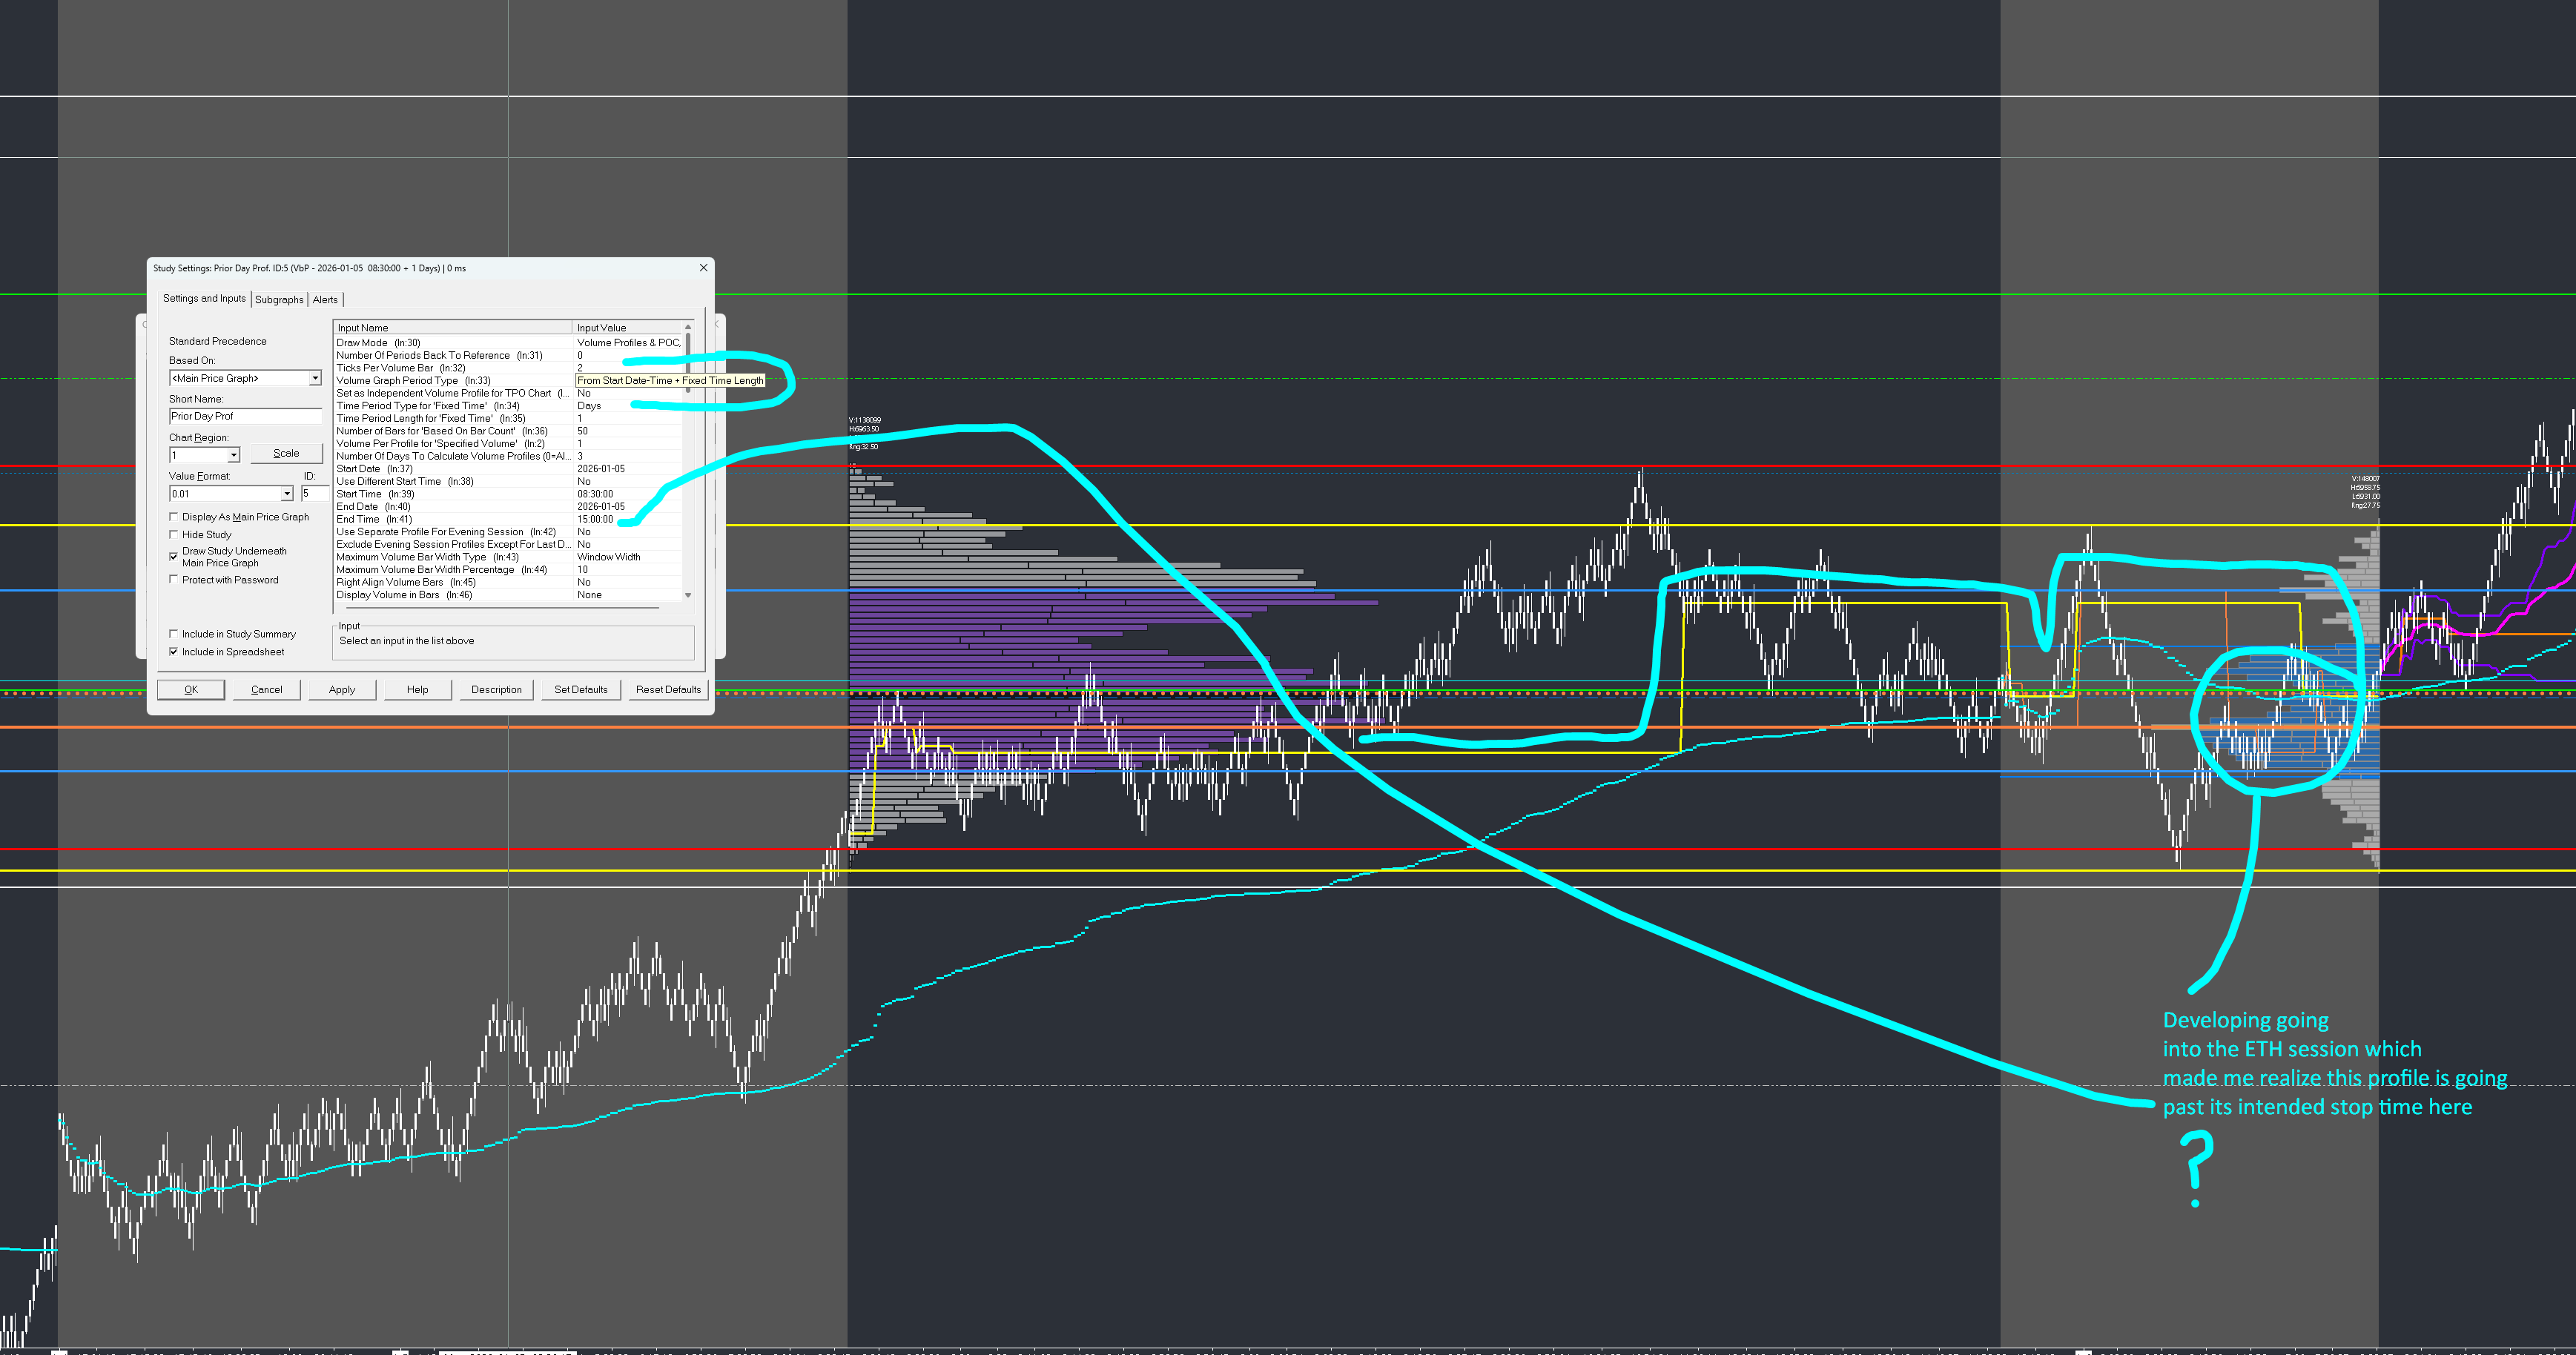Uncheck Include in Spreadsheet

click(174, 652)
